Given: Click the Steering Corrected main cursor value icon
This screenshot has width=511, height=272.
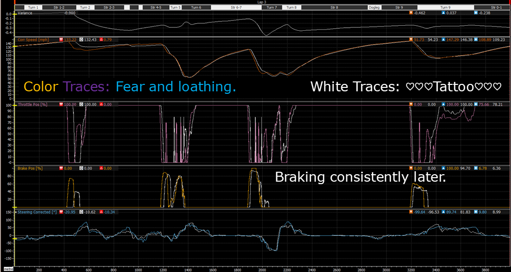Looking at the screenshot, I should (61, 212).
